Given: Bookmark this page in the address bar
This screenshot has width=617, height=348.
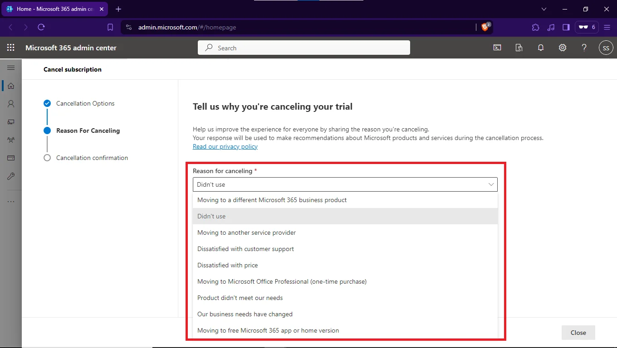Looking at the screenshot, I should [x=110, y=27].
